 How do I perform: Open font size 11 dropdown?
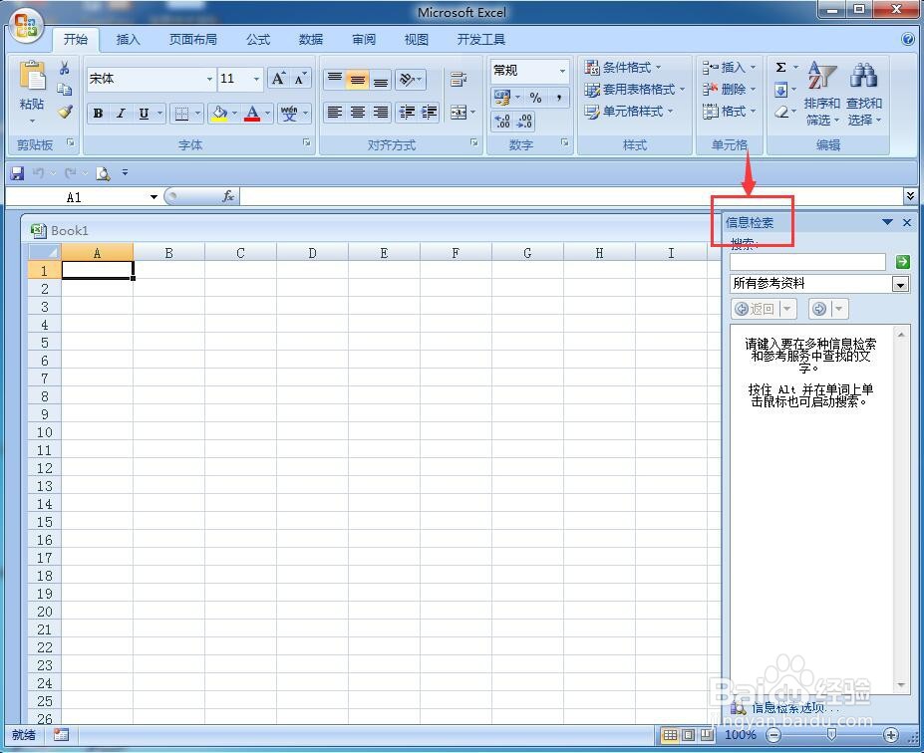(256, 79)
